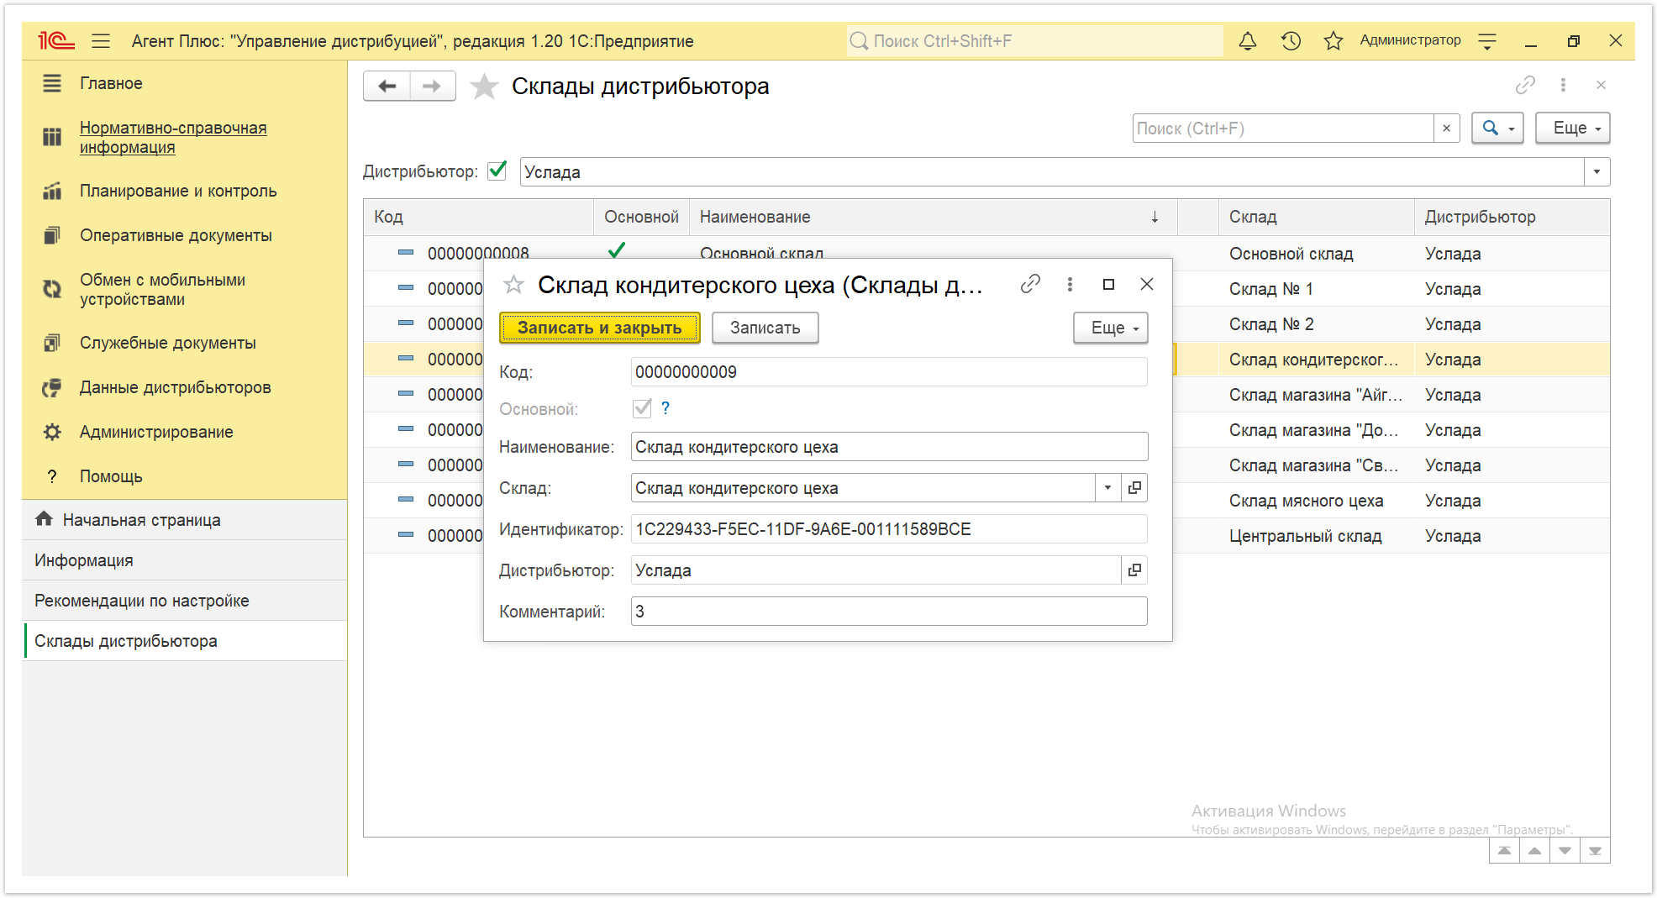Toggle the Основной checkbox in the dialog

[642, 408]
